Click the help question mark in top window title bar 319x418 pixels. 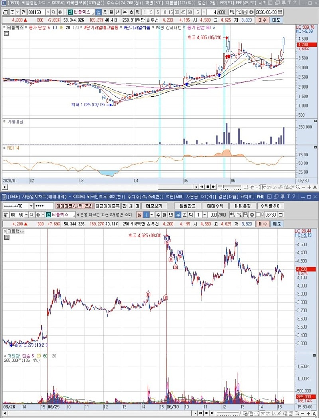(x=295, y=3)
